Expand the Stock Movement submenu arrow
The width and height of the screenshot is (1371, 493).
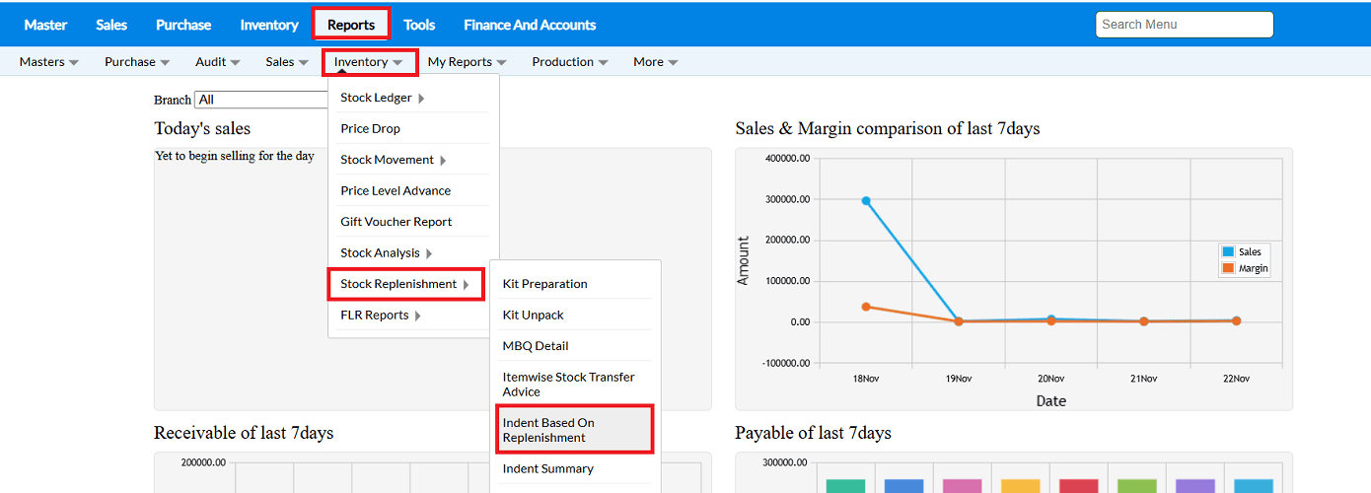coord(442,161)
